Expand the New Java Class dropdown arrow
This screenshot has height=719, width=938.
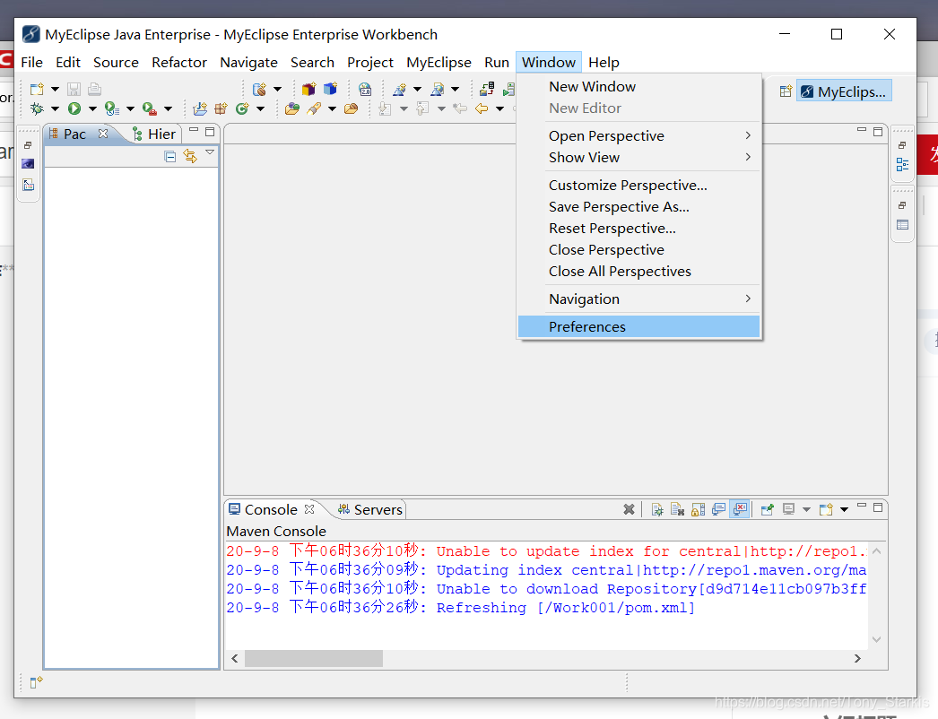[x=260, y=108]
